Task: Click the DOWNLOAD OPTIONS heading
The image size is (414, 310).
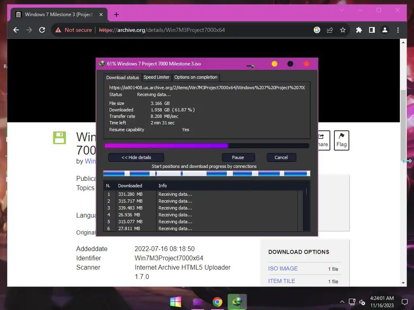Action: [x=299, y=252]
